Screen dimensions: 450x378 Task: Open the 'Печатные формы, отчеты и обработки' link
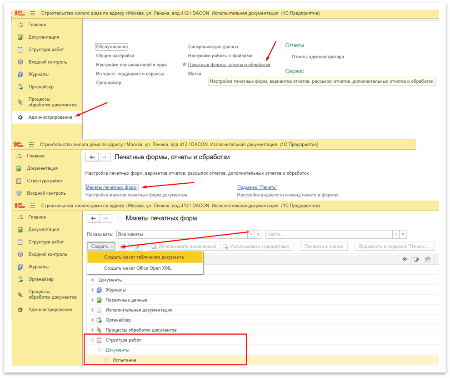click(229, 65)
